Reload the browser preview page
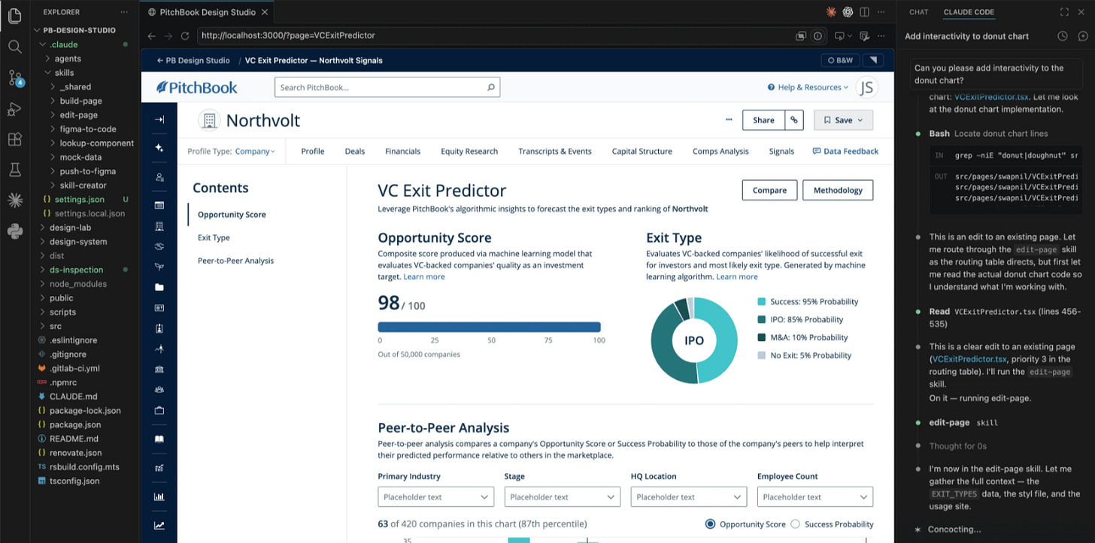The image size is (1095, 543). coord(186,35)
